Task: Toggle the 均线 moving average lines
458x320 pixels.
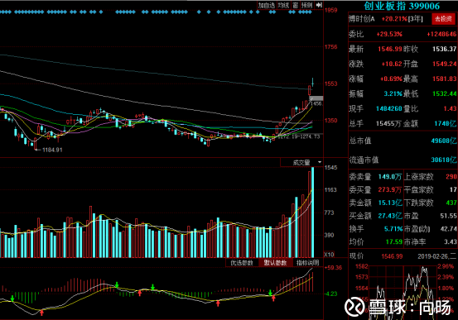Action: pos(283,5)
